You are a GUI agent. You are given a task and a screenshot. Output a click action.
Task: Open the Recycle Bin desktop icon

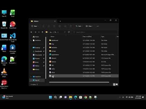coord(4,25)
